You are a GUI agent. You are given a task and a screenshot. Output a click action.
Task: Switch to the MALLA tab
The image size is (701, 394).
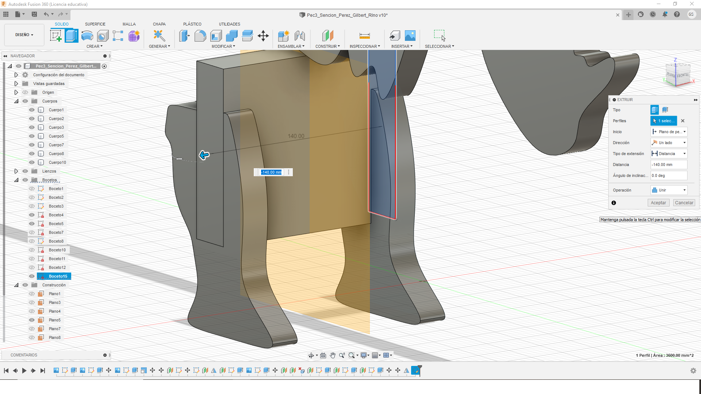[129, 24]
